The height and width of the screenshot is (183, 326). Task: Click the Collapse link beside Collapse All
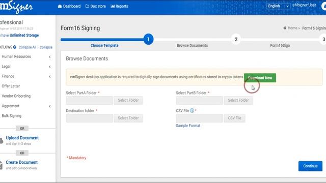point(46,47)
